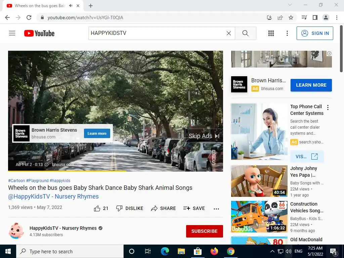Image resolution: width=344 pixels, height=258 pixels.
Task: Click SAVE to playlist button
Action: click(x=194, y=208)
